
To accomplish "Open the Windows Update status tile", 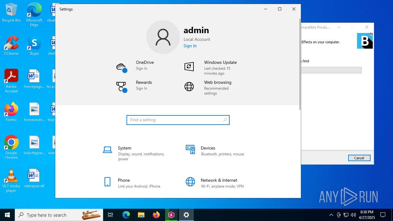I will click(212, 68).
